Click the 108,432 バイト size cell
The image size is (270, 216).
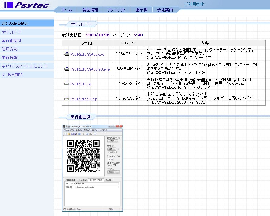pos(129,83)
